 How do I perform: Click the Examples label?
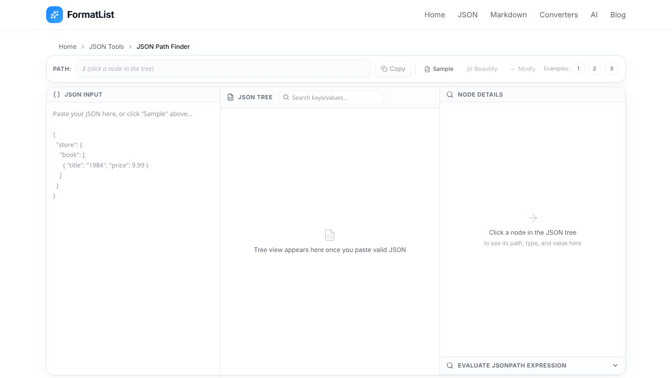point(556,69)
